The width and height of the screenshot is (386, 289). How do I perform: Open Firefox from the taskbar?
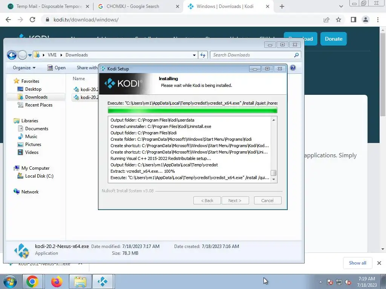tap(57, 281)
